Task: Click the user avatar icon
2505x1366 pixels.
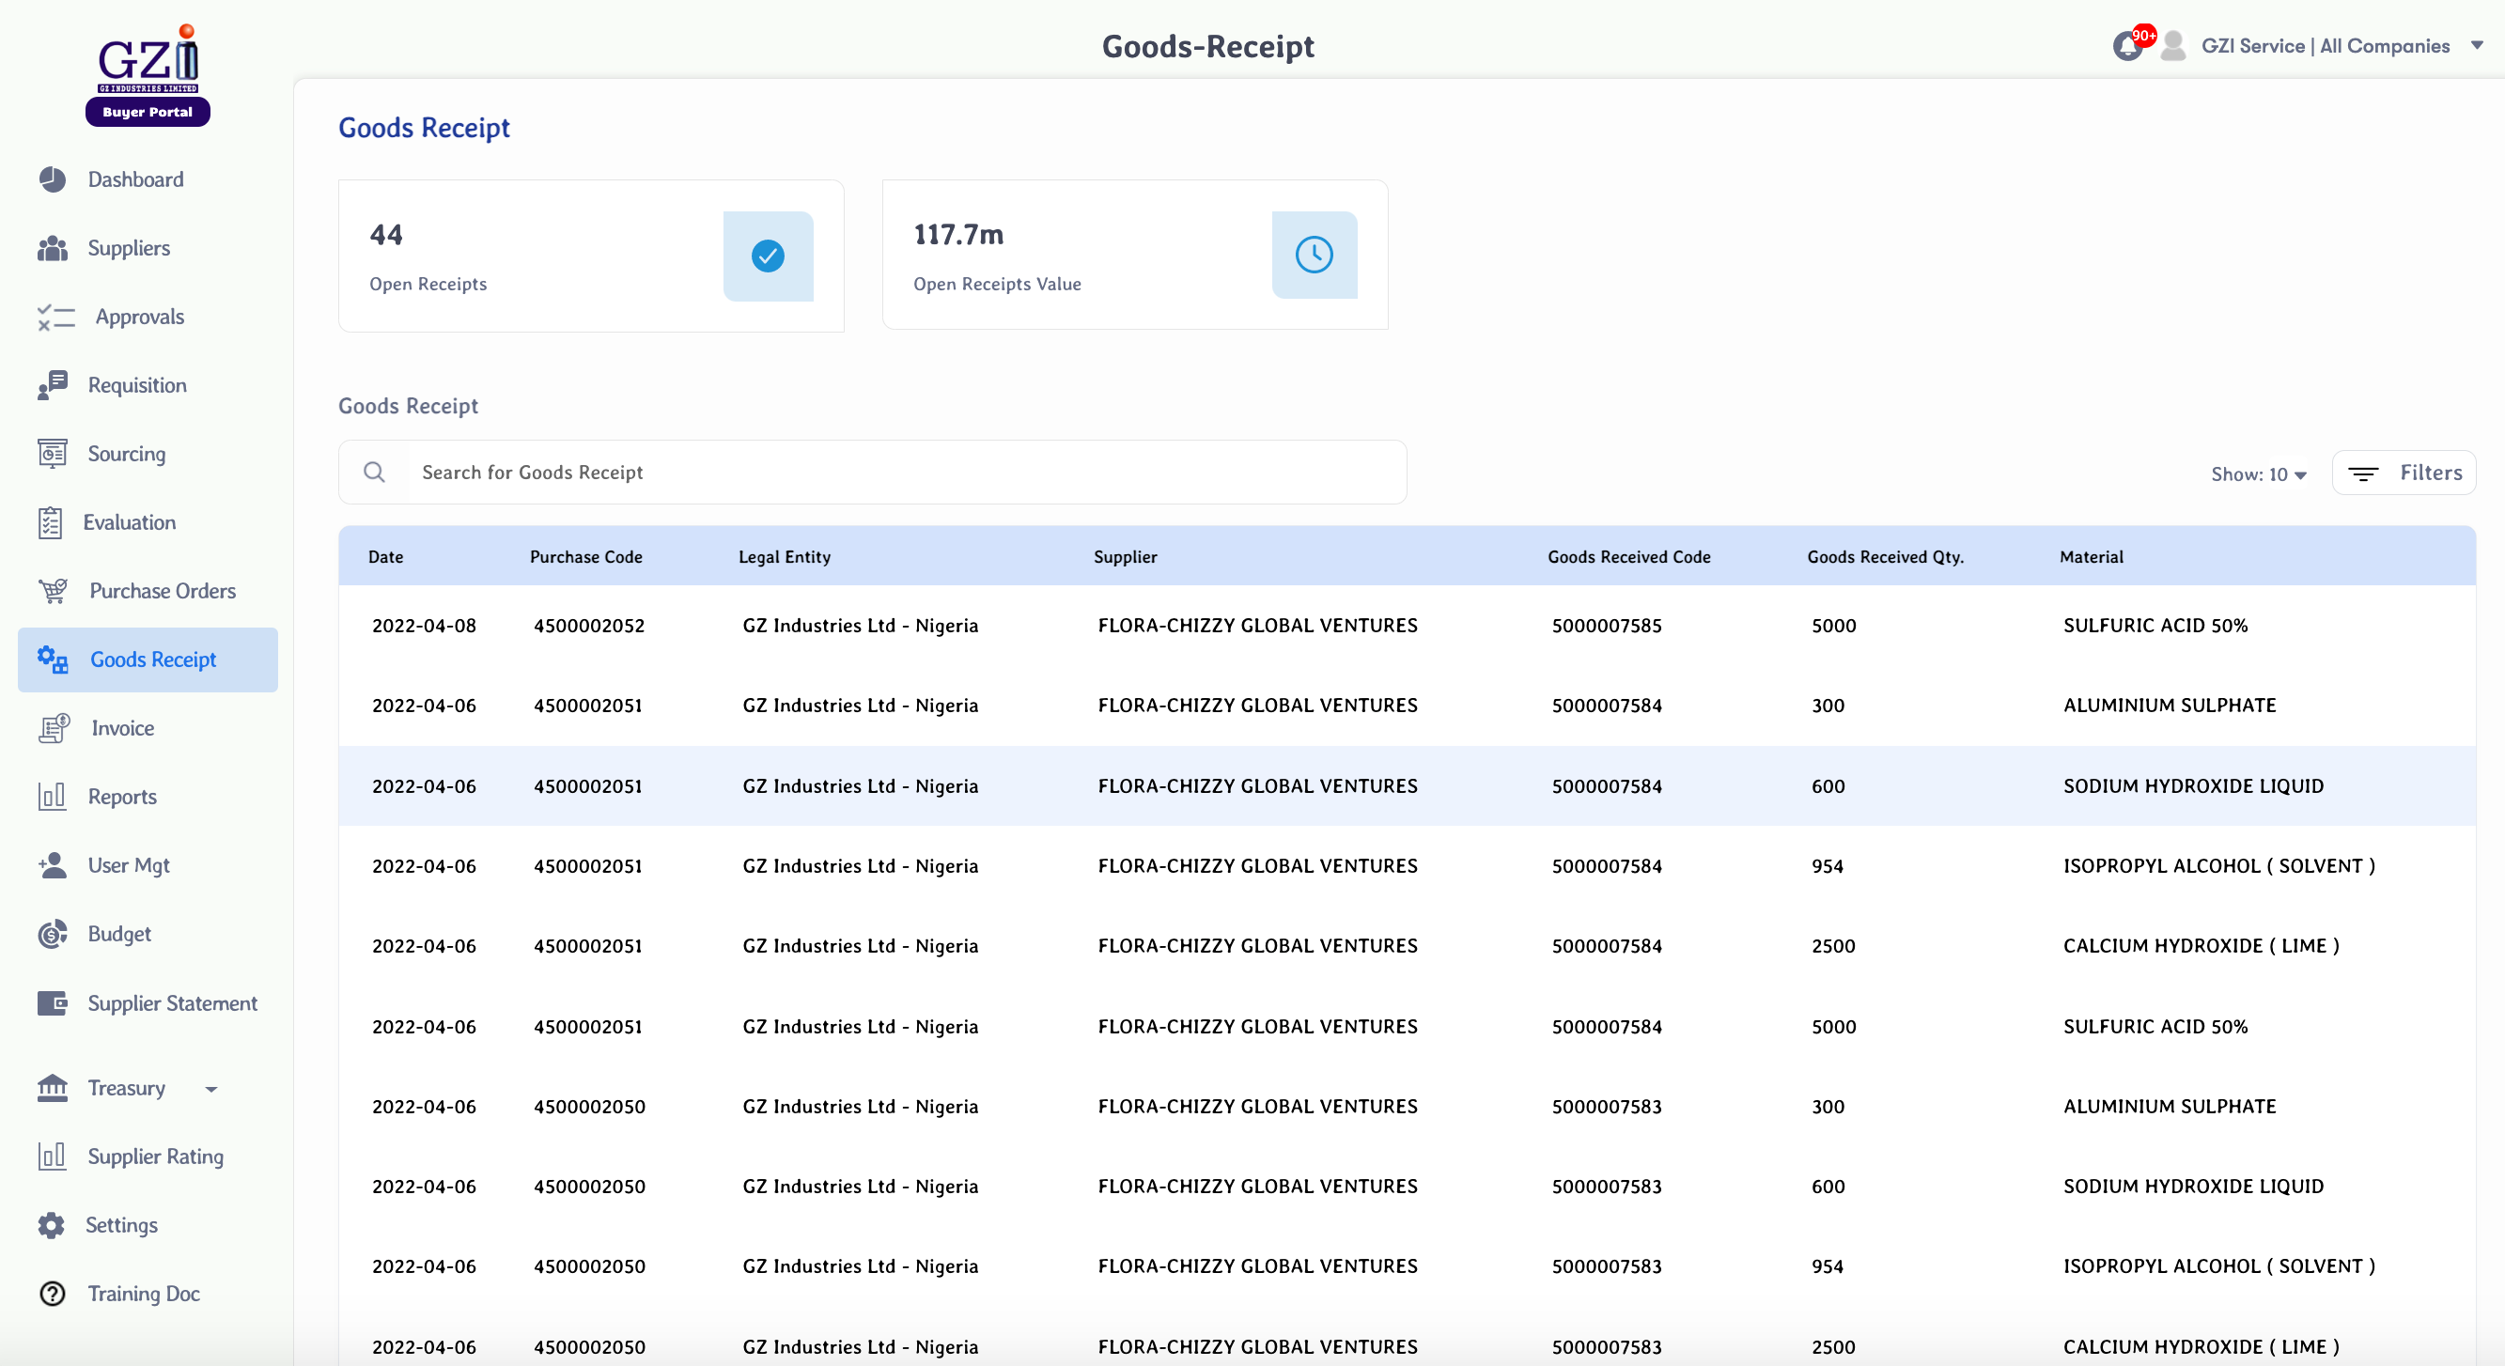Action: click(2173, 46)
